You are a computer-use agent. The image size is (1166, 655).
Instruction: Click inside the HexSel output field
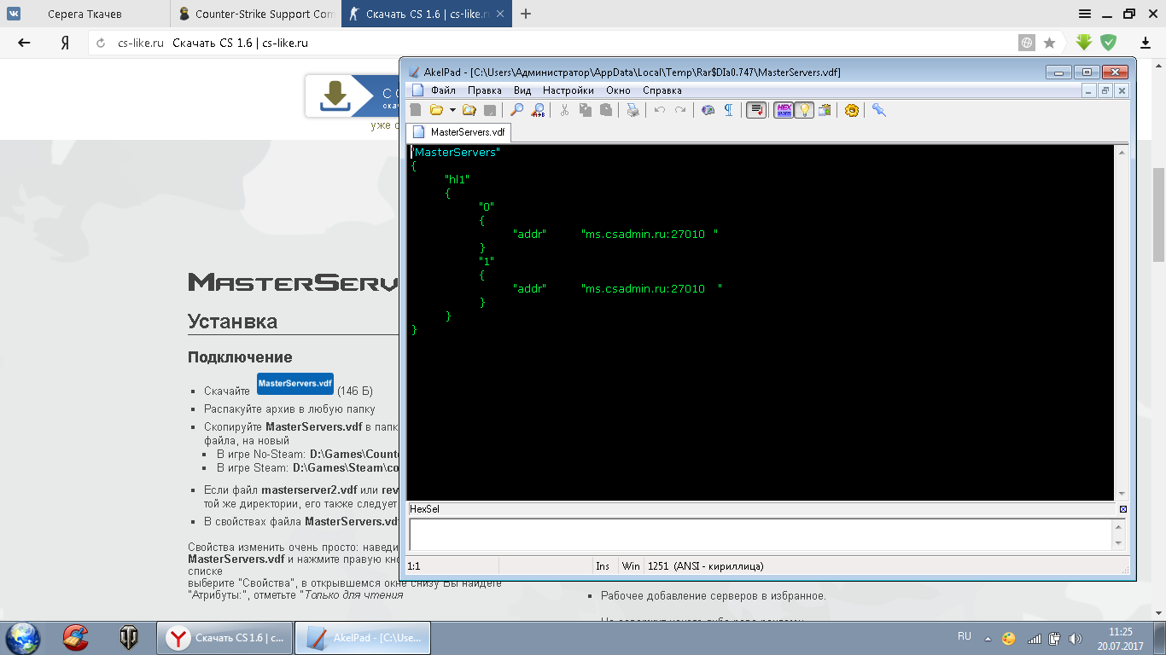pyautogui.click(x=760, y=534)
